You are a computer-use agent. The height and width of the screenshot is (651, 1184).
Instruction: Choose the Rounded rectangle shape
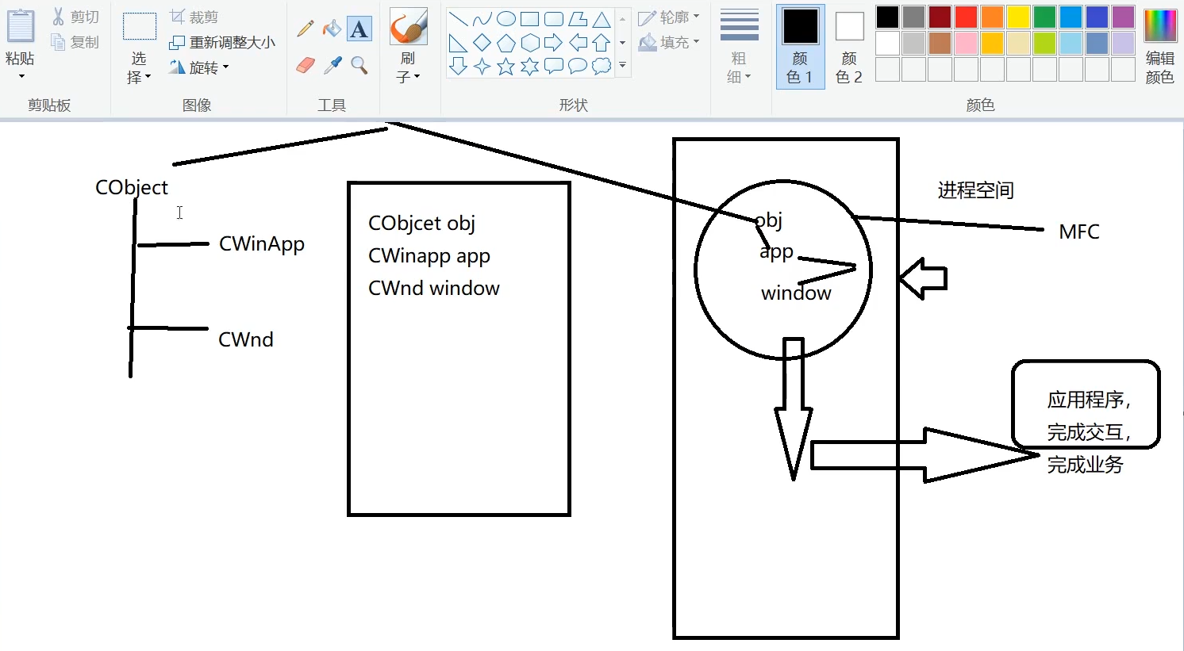tap(554, 19)
